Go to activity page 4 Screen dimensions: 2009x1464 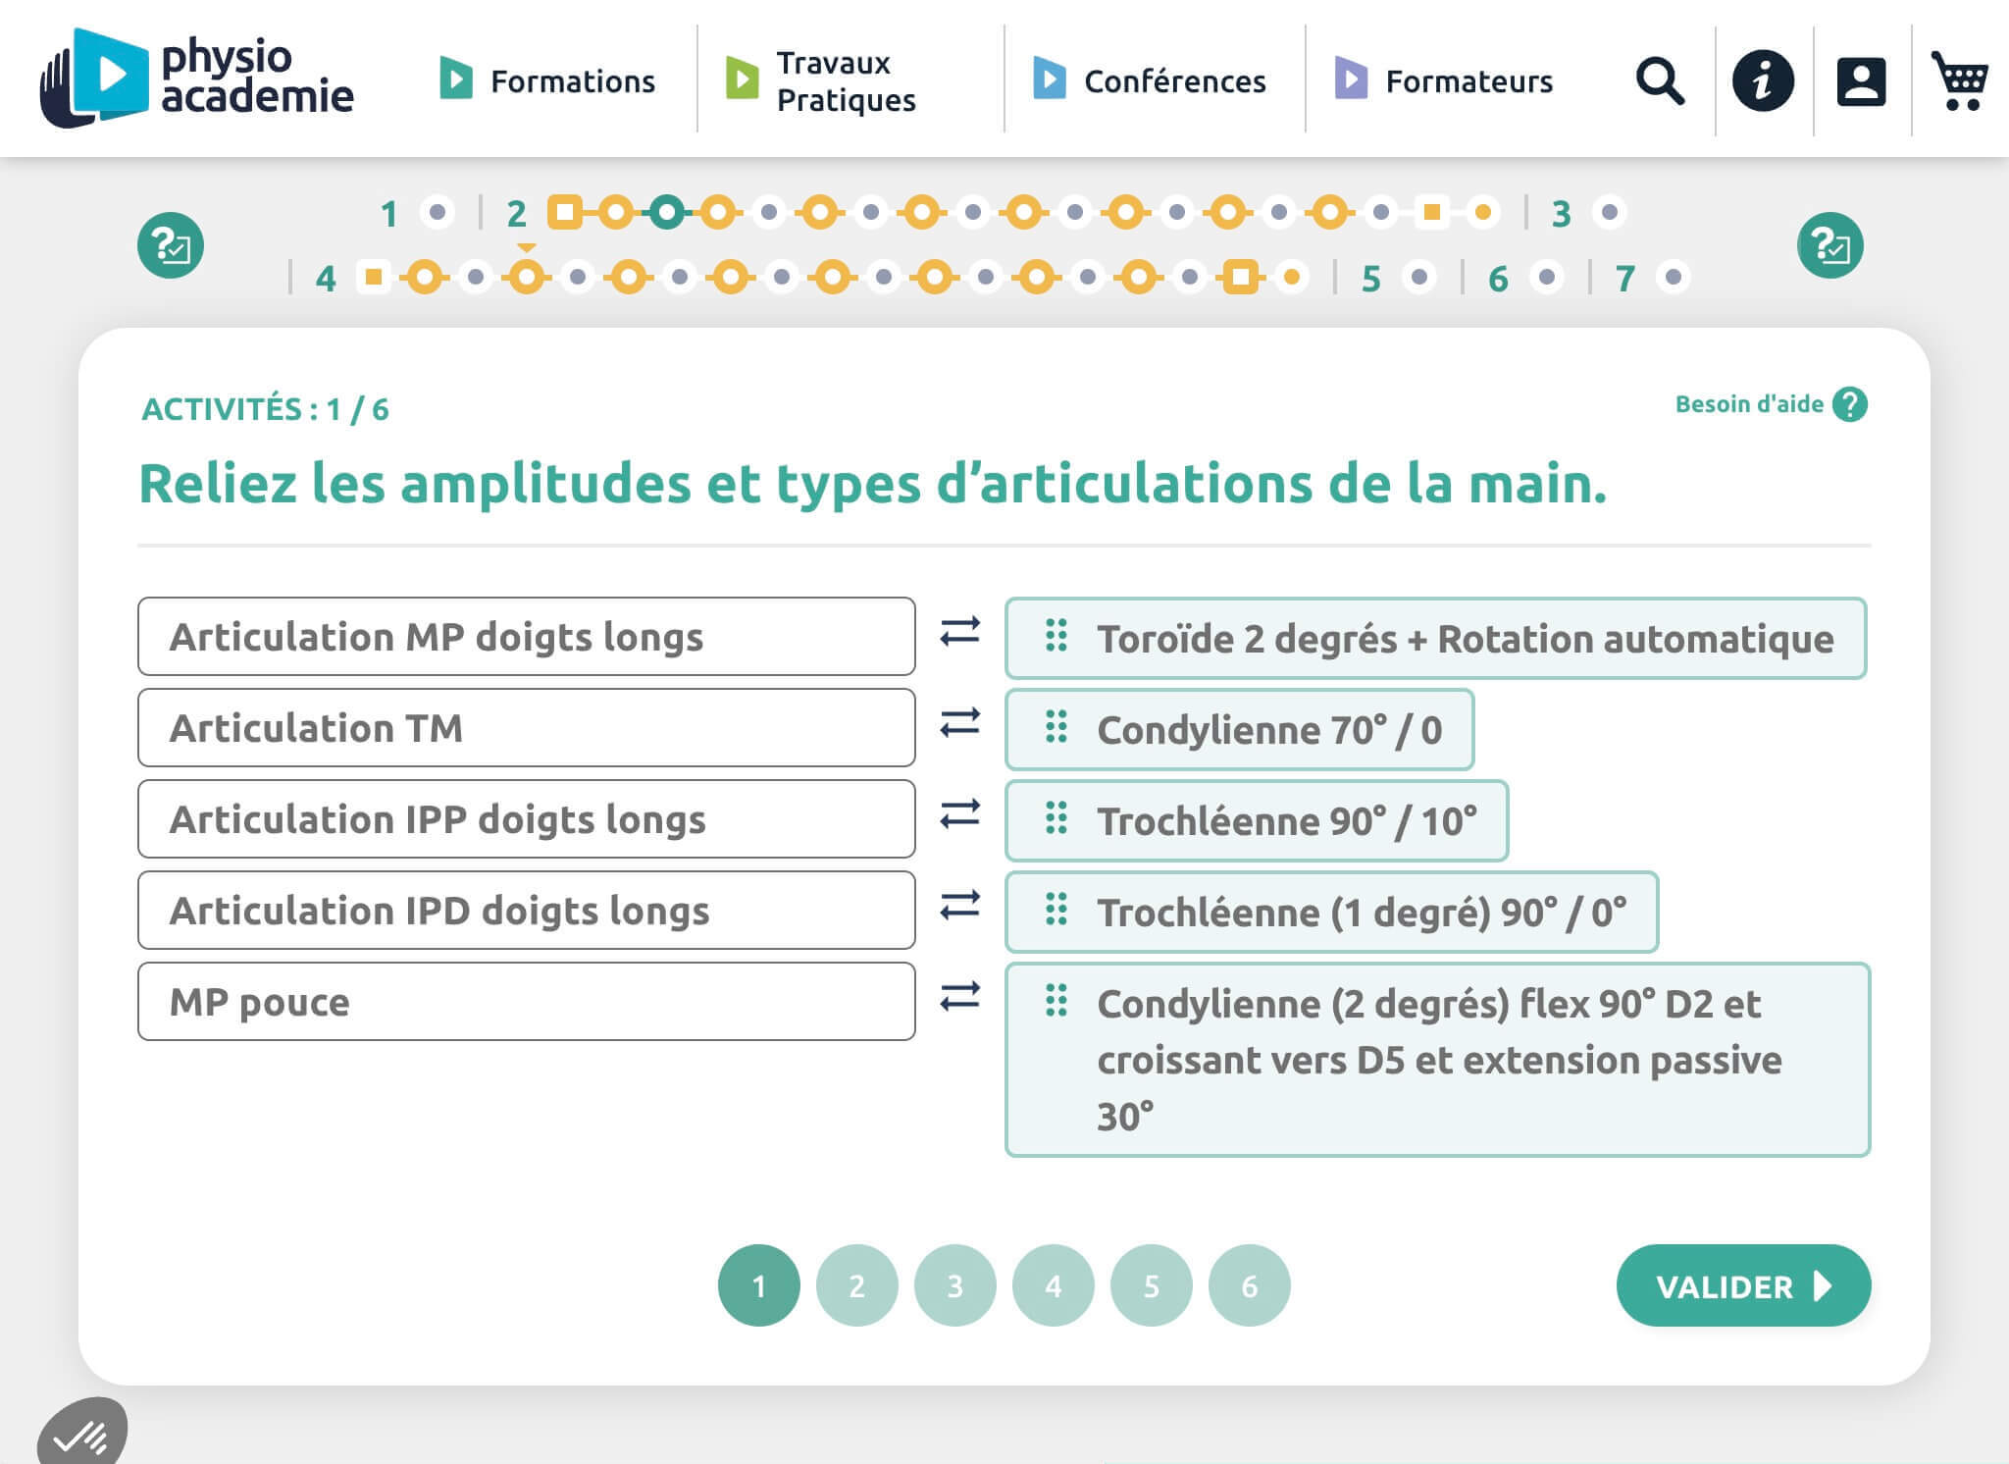[x=1054, y=1285]
